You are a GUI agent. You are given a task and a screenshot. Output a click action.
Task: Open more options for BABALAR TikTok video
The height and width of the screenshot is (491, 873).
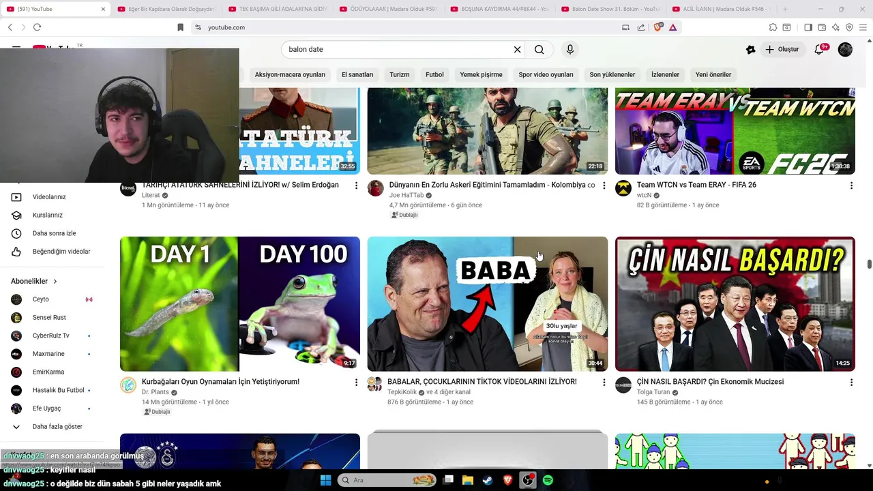click(x=604, y=383)
